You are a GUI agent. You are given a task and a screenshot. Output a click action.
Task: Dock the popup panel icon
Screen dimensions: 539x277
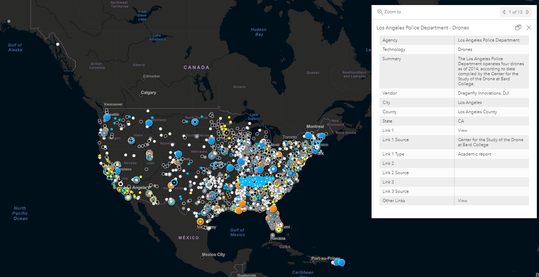(518, 28)
